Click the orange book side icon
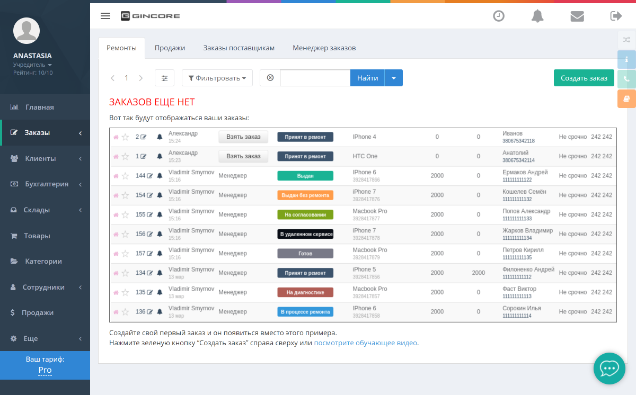The image size is (636, 395). (626, 98)
